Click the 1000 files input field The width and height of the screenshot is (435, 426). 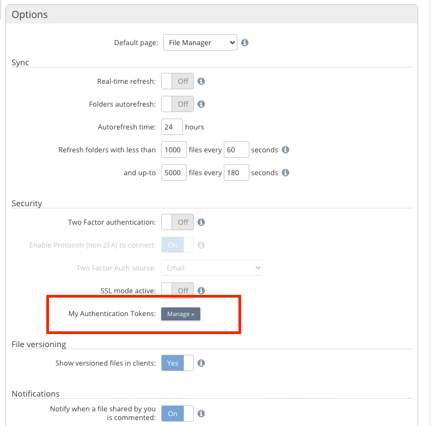[174, 150]
